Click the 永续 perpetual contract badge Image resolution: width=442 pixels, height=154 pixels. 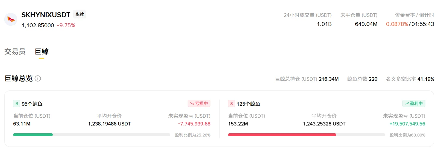point(80,15)
